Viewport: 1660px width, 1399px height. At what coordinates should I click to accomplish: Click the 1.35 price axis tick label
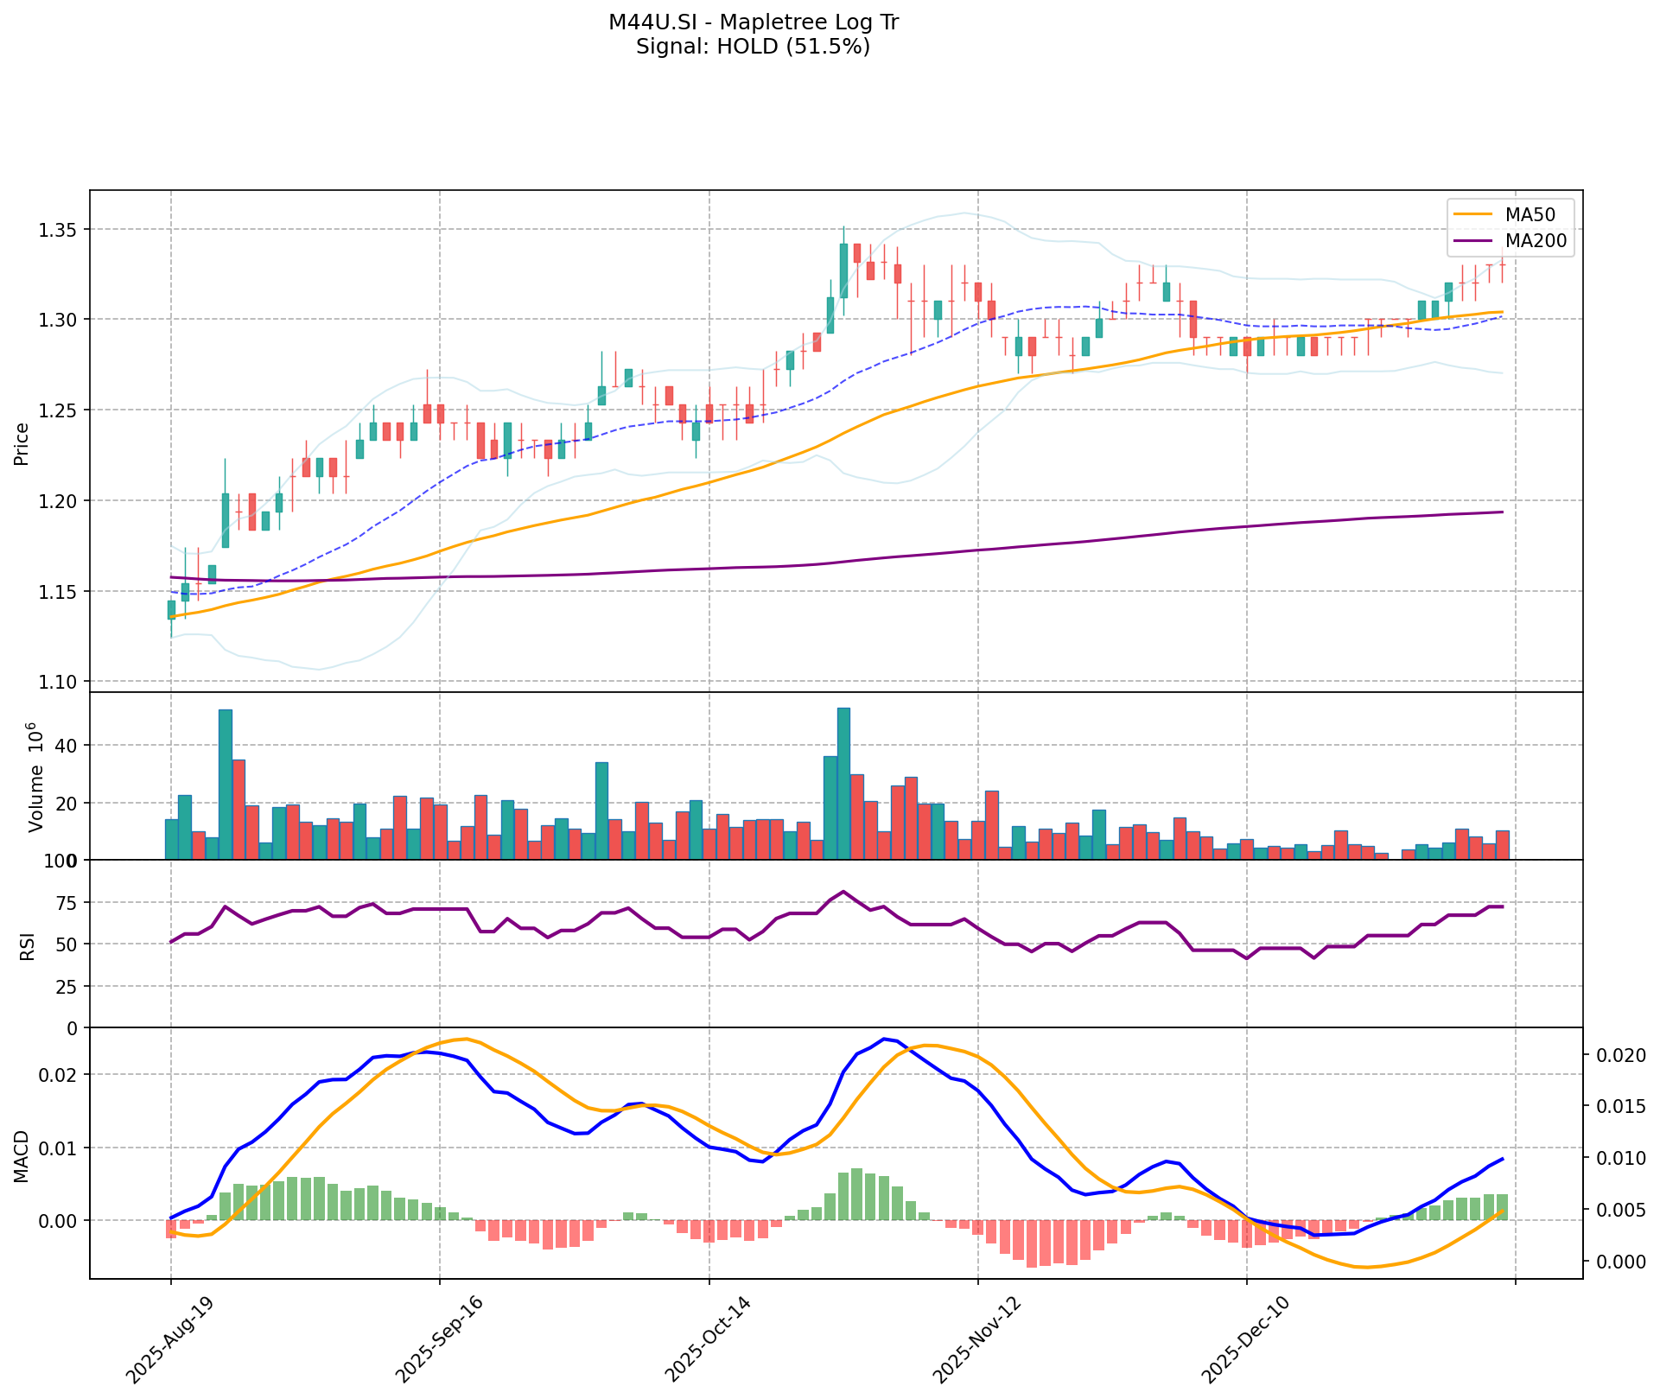click(x=59, y=230)
